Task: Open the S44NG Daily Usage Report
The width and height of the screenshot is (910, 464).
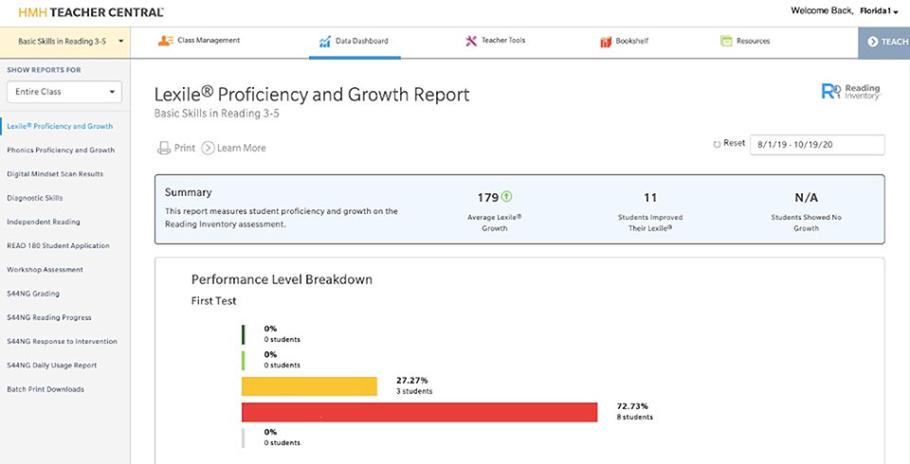Action: pyautogui.click(x=51, y=366)
